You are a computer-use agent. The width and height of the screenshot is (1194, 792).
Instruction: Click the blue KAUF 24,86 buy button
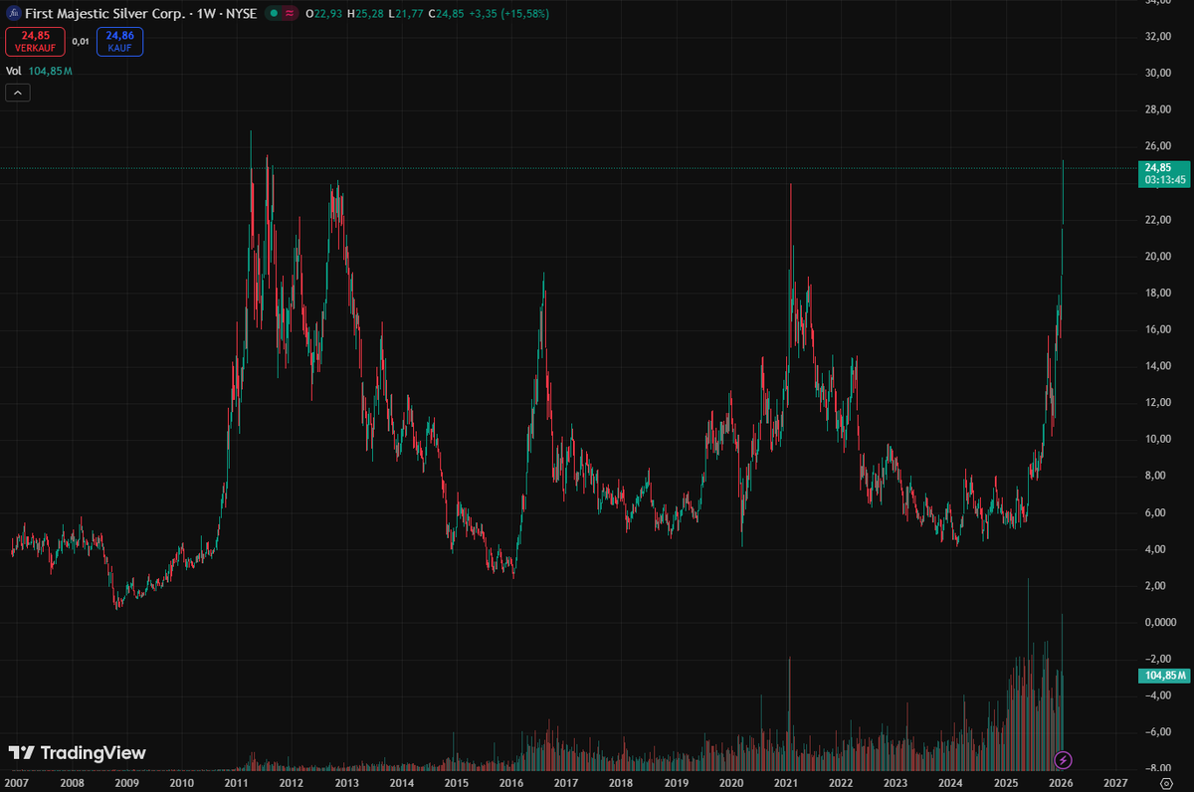coord(119,42)
